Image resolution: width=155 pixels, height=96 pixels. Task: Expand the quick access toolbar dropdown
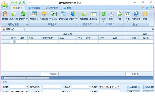pos(30,3)
